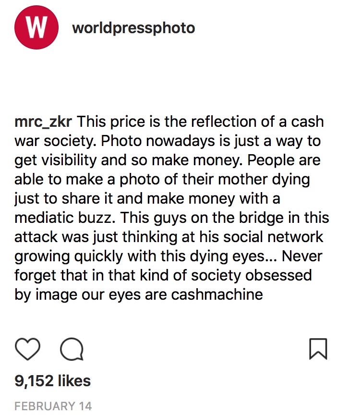Click the gray date under the likes count
The width and height of the screenshot is (338, 415).
click(x=53, y=406)
